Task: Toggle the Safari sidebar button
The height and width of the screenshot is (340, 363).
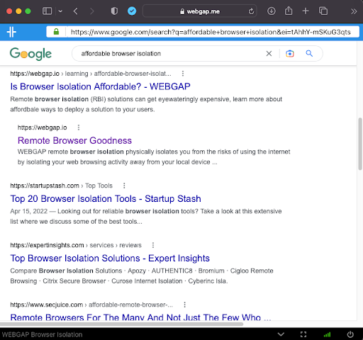Action: click(47, 11)
